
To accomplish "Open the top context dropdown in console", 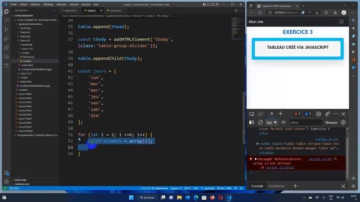I will tap(271, 122).
